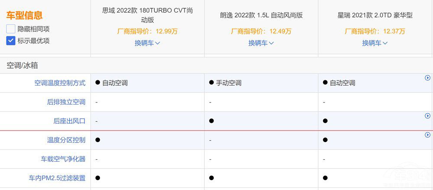The width and height of the screenshot is (433, 190).
Task: Play video icon in 后座出风口 row
Action: [x=427, y=116]
